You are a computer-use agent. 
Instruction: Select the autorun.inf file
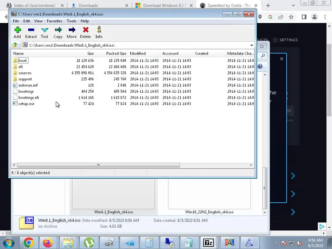click(28, 85)
